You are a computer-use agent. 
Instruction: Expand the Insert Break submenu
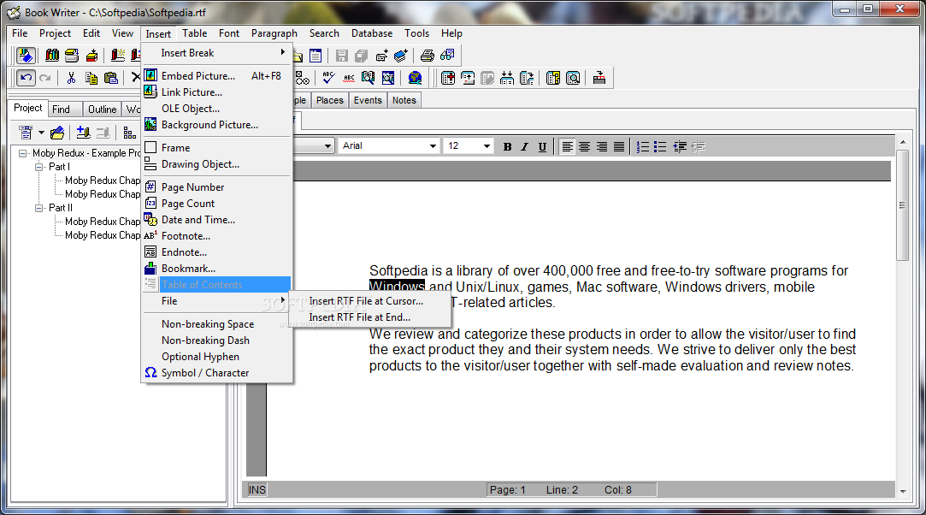point(216,53)
